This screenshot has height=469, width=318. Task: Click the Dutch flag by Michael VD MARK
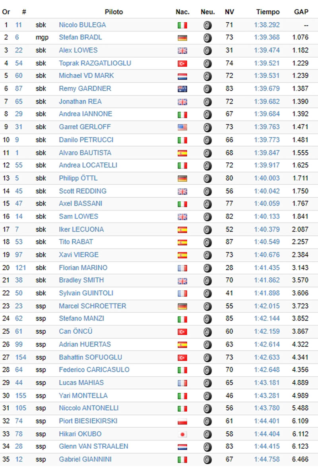(182, 76)
